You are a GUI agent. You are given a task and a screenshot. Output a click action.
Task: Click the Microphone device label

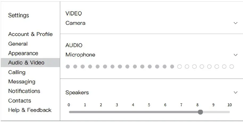click(x=80, y=55)
